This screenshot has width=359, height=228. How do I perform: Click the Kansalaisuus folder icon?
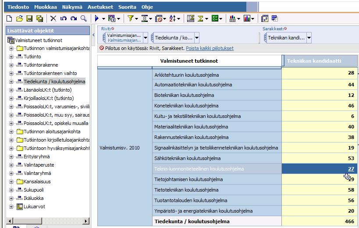click(x=20, y=182)
